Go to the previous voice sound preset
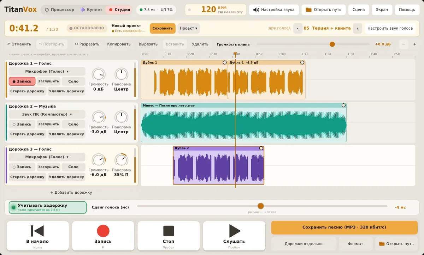Image resolution: width=424 pixels, height=255 pixels. point(298,28)
